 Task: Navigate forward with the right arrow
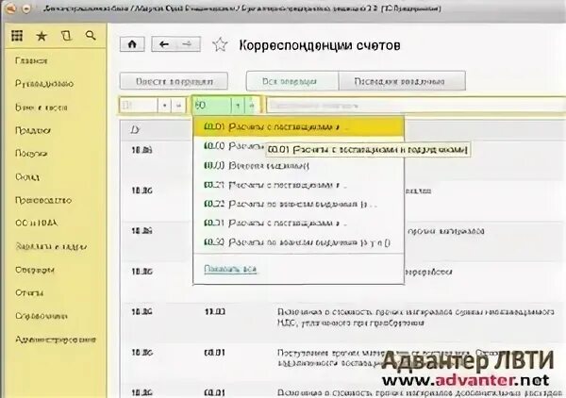click(188, 44)
